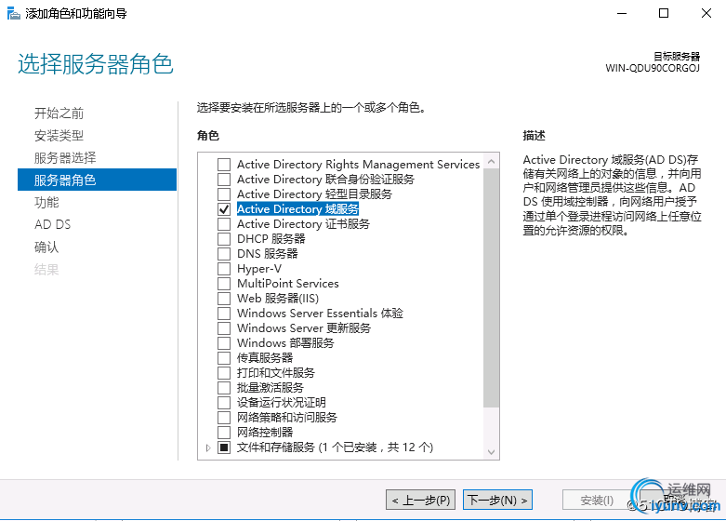
Task: Go to the AD DS wizard step
Action: (52, 224)
